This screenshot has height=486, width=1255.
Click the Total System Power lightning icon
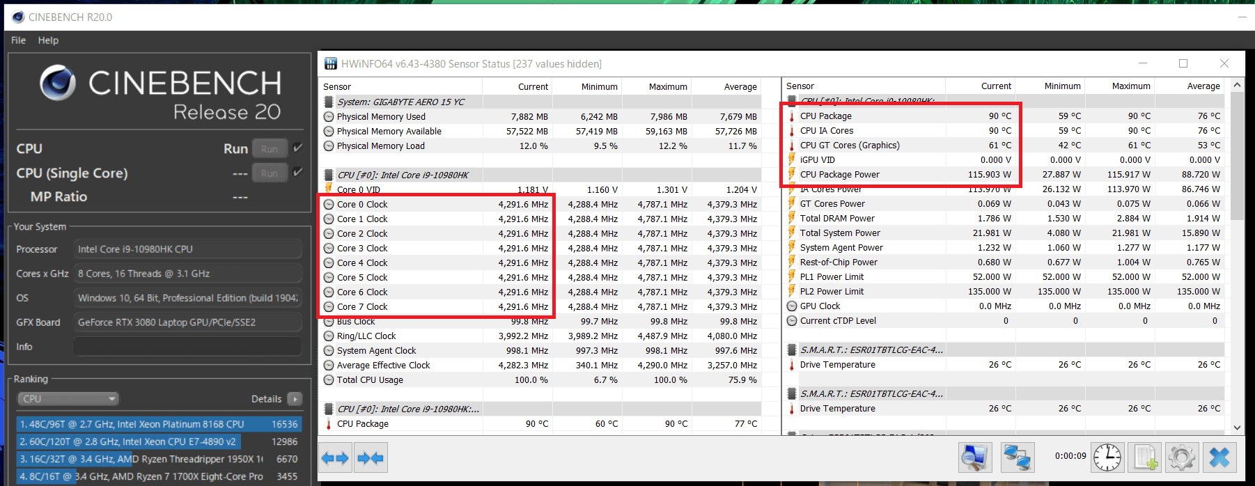tap(792, 233)
